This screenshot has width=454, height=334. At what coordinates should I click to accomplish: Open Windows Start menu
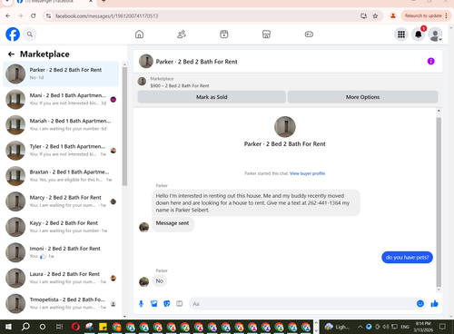click(x=8, y=327)
